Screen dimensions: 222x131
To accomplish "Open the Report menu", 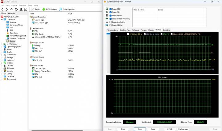I will (x=14, y=6).
